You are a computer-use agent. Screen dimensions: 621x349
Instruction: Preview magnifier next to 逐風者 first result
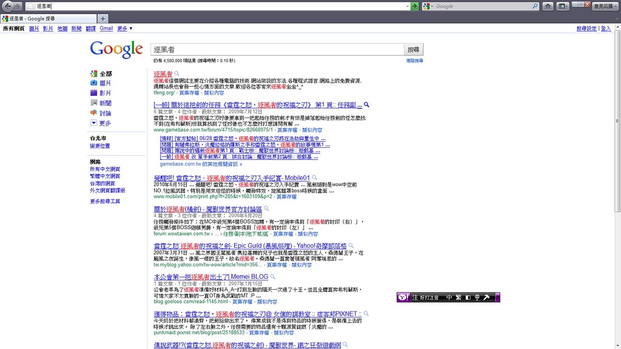[177, 73]
